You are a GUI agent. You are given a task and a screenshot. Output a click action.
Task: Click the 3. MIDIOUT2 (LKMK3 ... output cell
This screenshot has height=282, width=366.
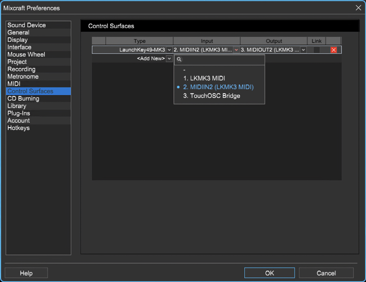point(270,50)
